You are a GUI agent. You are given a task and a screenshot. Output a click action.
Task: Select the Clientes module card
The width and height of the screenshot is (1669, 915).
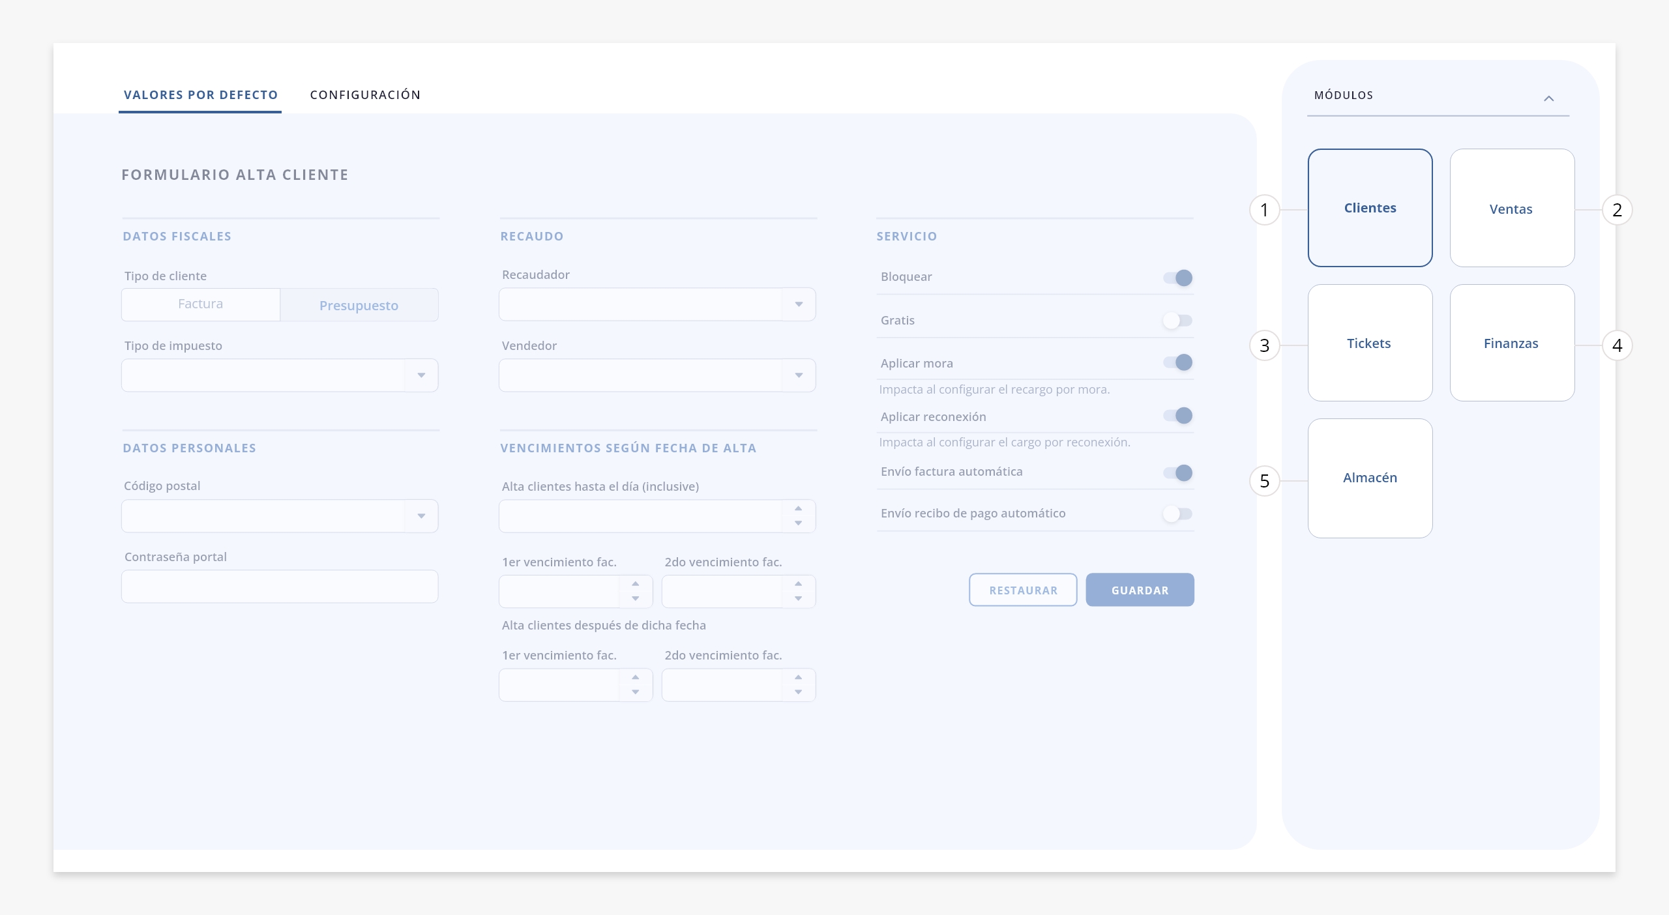(x=1370, y=208)
